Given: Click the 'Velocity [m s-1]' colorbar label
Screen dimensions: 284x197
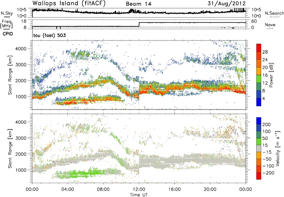Looking at the screenshot, I should [278, 148].
